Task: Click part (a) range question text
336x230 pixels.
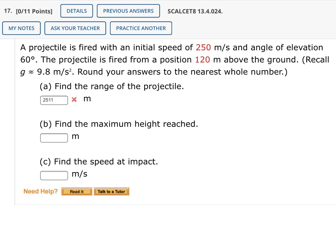Action: tap(112, 86)
